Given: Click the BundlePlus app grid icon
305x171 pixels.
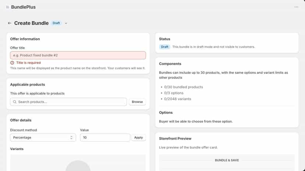Looking at the screenshot, I should (x=7, y=7).
